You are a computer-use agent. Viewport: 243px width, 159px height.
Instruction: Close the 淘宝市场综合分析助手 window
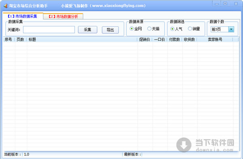coord(236,4)
